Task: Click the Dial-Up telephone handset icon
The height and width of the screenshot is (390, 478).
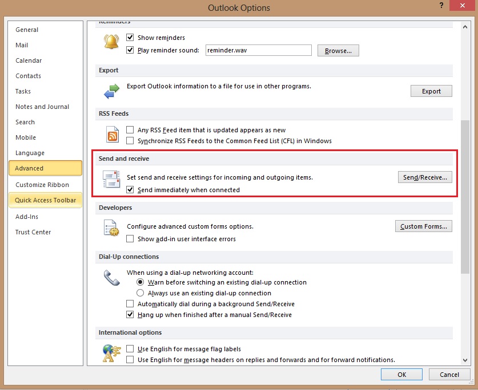Action: pos(111,278)
